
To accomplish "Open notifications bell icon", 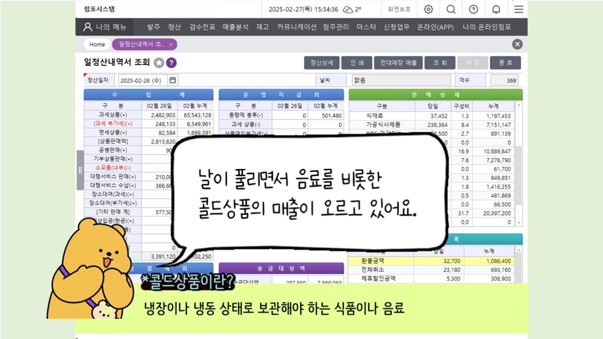I will pyautogui.click(x=496, y=9).
